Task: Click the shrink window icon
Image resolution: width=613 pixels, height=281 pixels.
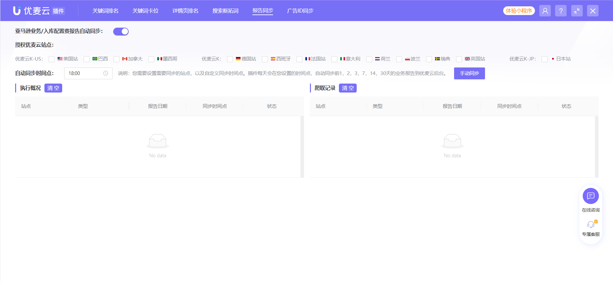Action: pos(577,11)
